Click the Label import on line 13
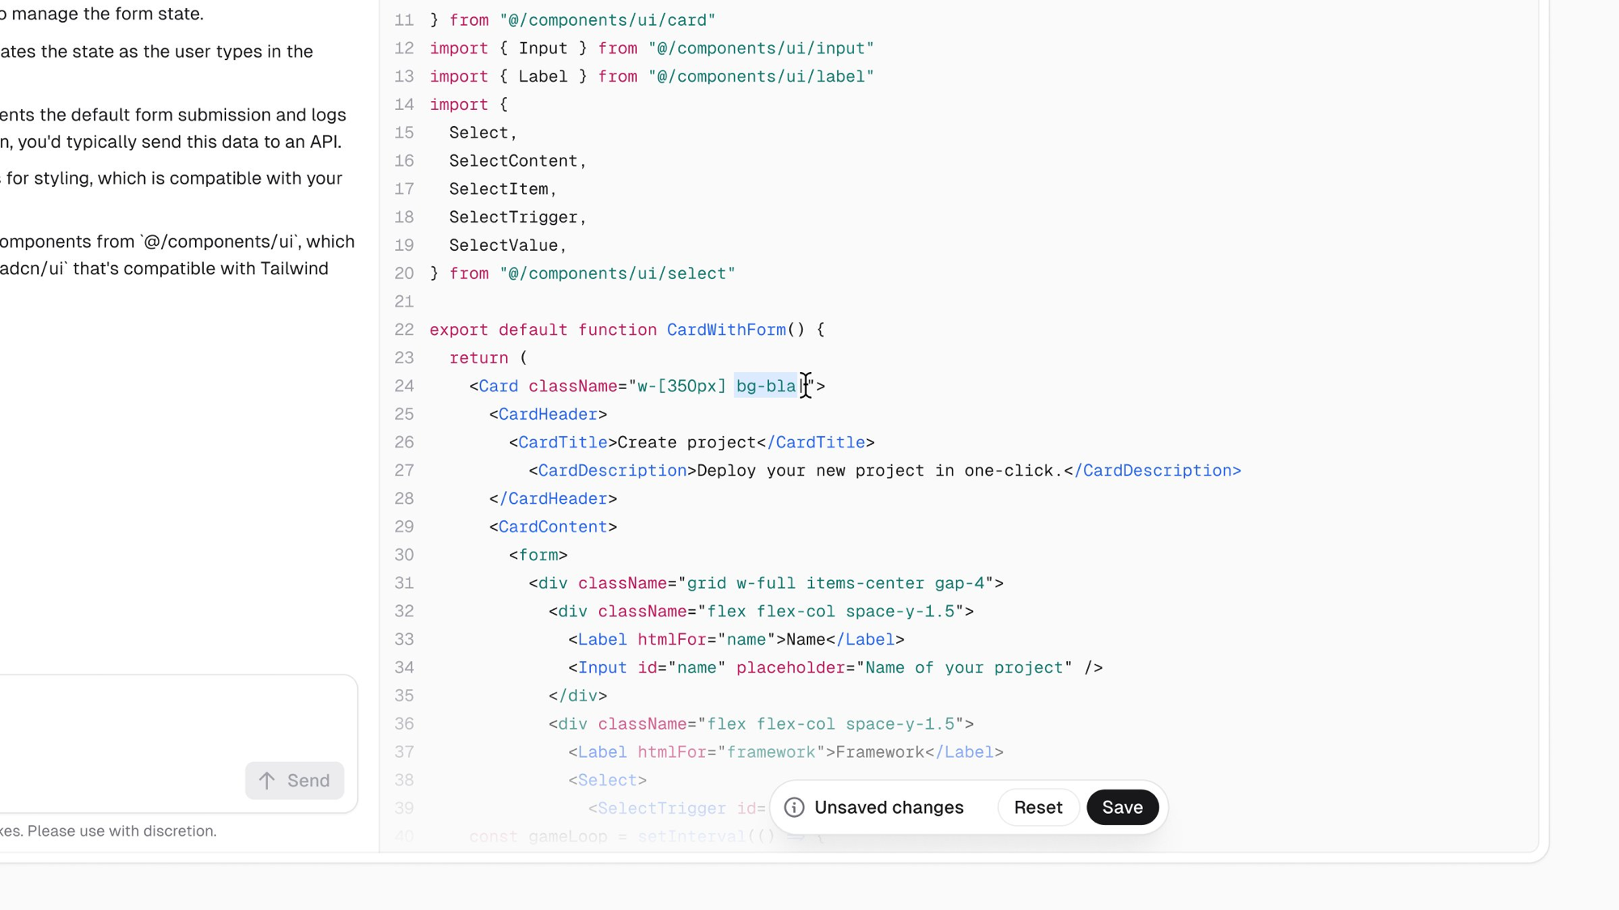 (x=542, y=77)
